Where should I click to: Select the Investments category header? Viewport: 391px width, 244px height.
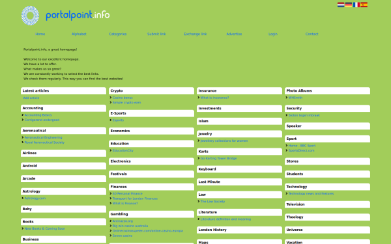click(x=239, y=108)
